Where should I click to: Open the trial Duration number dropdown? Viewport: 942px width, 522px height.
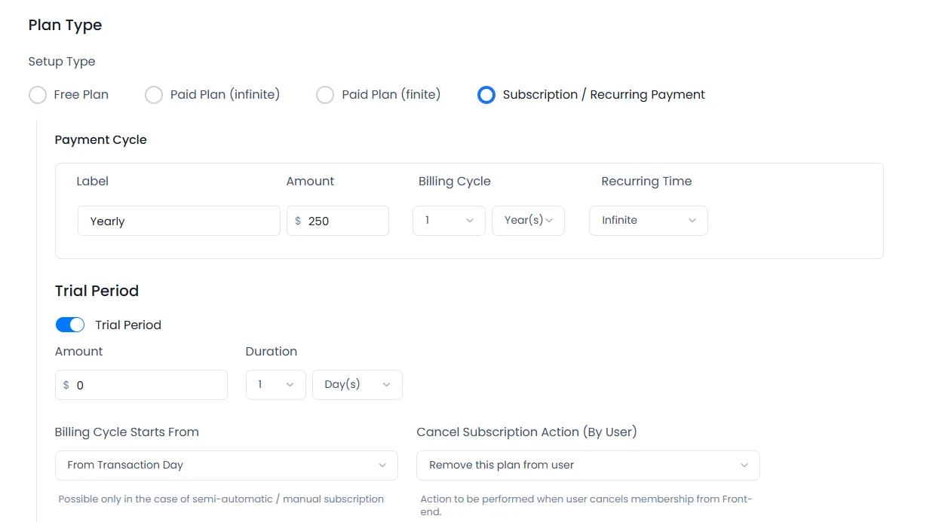coord(275,384)
